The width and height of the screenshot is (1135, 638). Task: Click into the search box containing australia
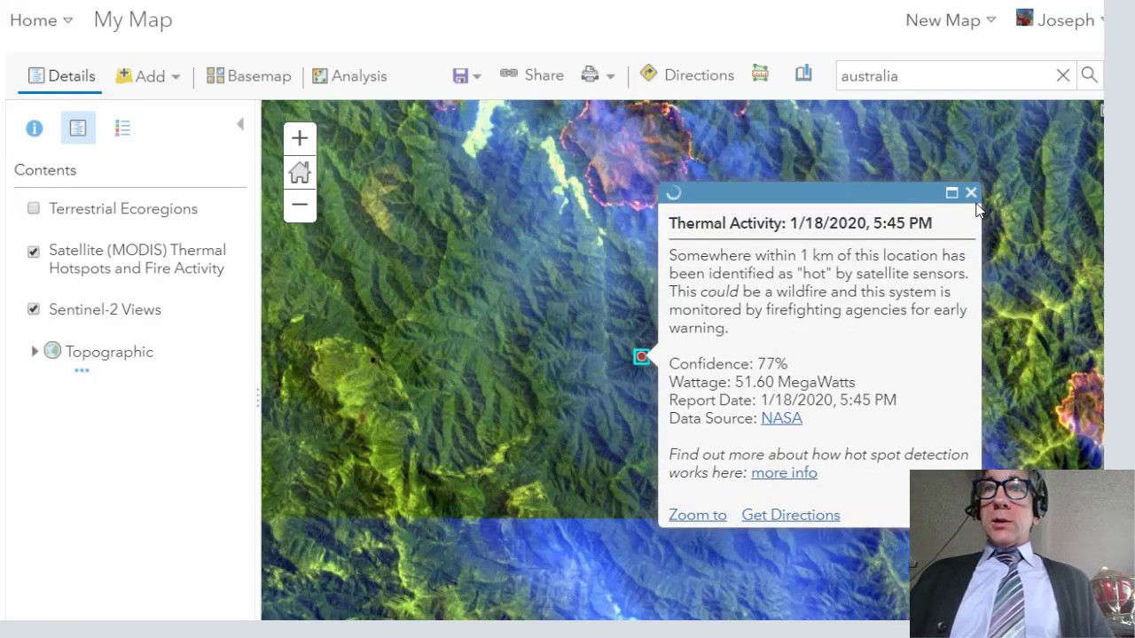[x=944, y=76]
